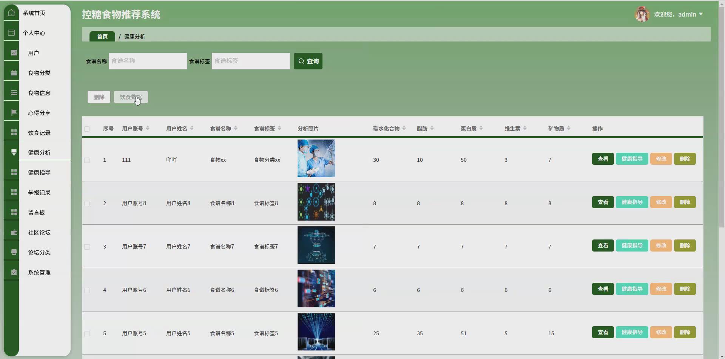725x359 pixels.
Task: Open 系统首页 in the sidebar menu
Action: coord(34,13)
